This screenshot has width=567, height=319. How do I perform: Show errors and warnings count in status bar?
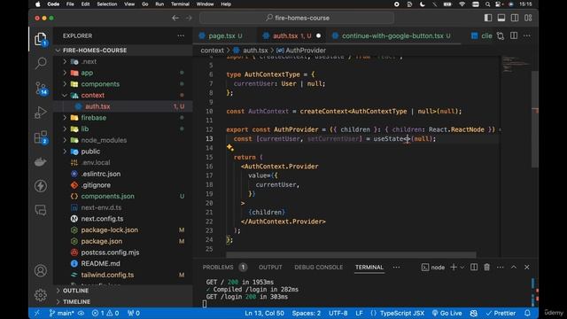click(105, 313)
